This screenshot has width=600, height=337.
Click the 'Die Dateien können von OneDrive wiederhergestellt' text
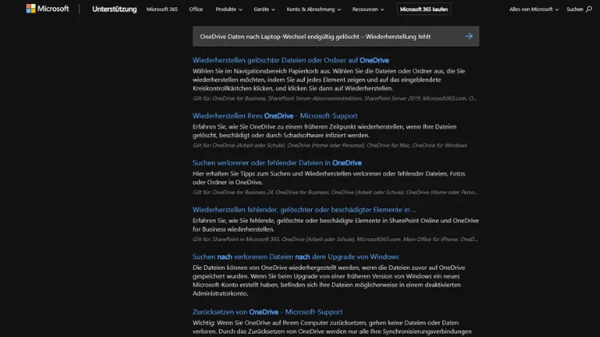pos(329,280)
